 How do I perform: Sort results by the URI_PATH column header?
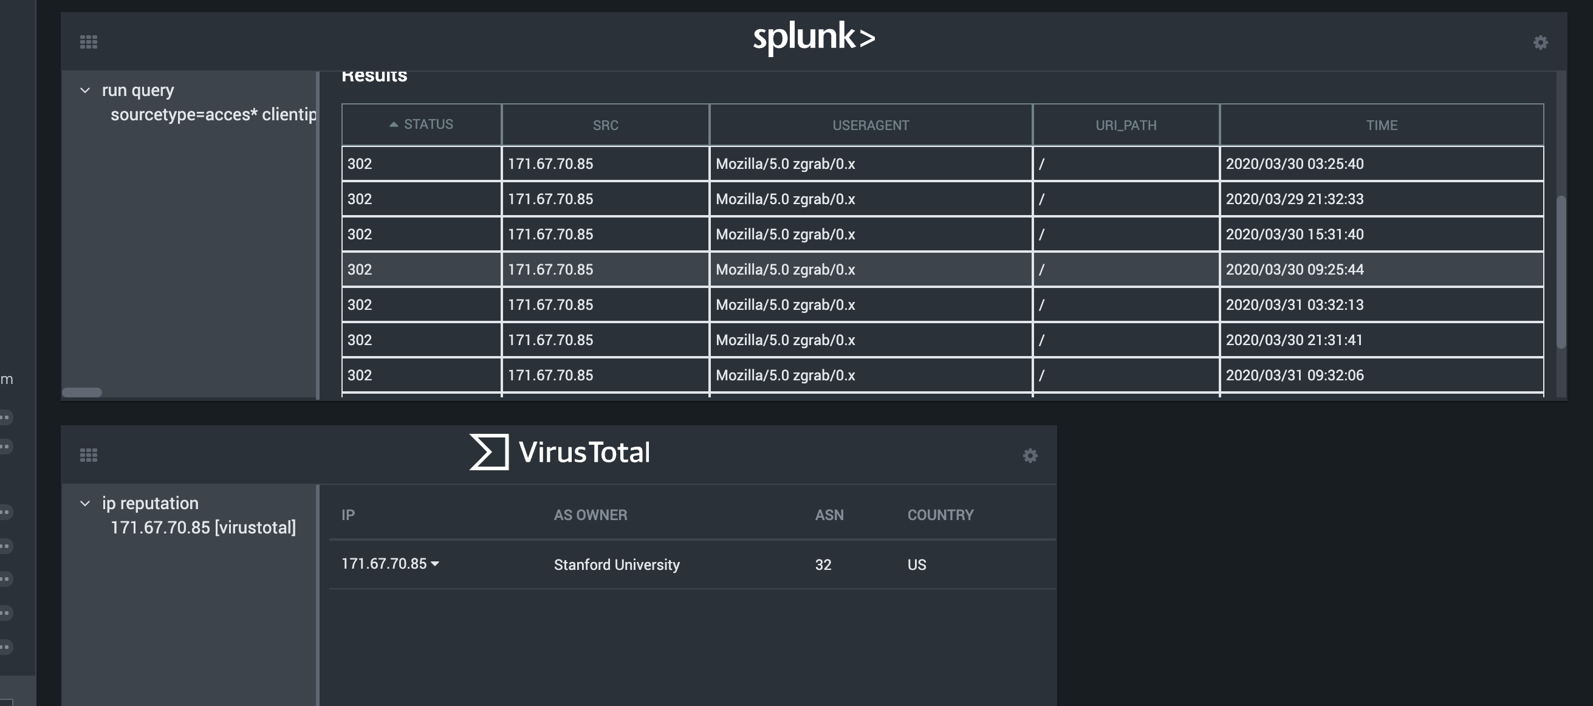tap(1125, 125)
